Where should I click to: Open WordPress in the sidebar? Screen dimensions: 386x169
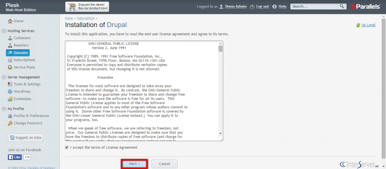click(22, 91)
